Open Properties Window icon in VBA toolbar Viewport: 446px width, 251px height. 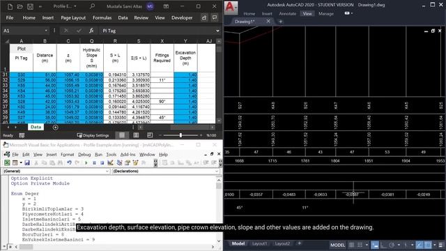point(127,162)
